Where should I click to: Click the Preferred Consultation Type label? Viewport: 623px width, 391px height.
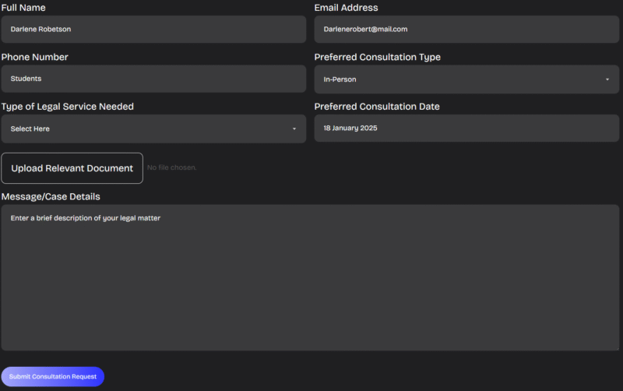click(377, 58)
